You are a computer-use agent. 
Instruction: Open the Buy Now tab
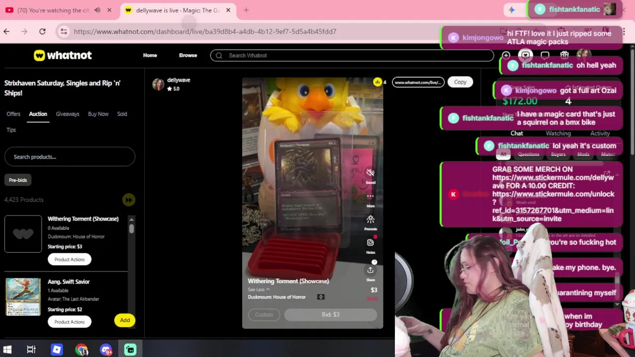[98, 114]
